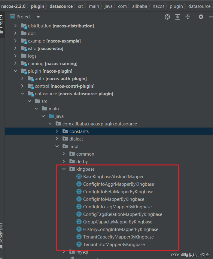
Task: Click the TenantCapacityMapperByKingbase class icon
Action: pyautogui.click(x=79, y=237)
